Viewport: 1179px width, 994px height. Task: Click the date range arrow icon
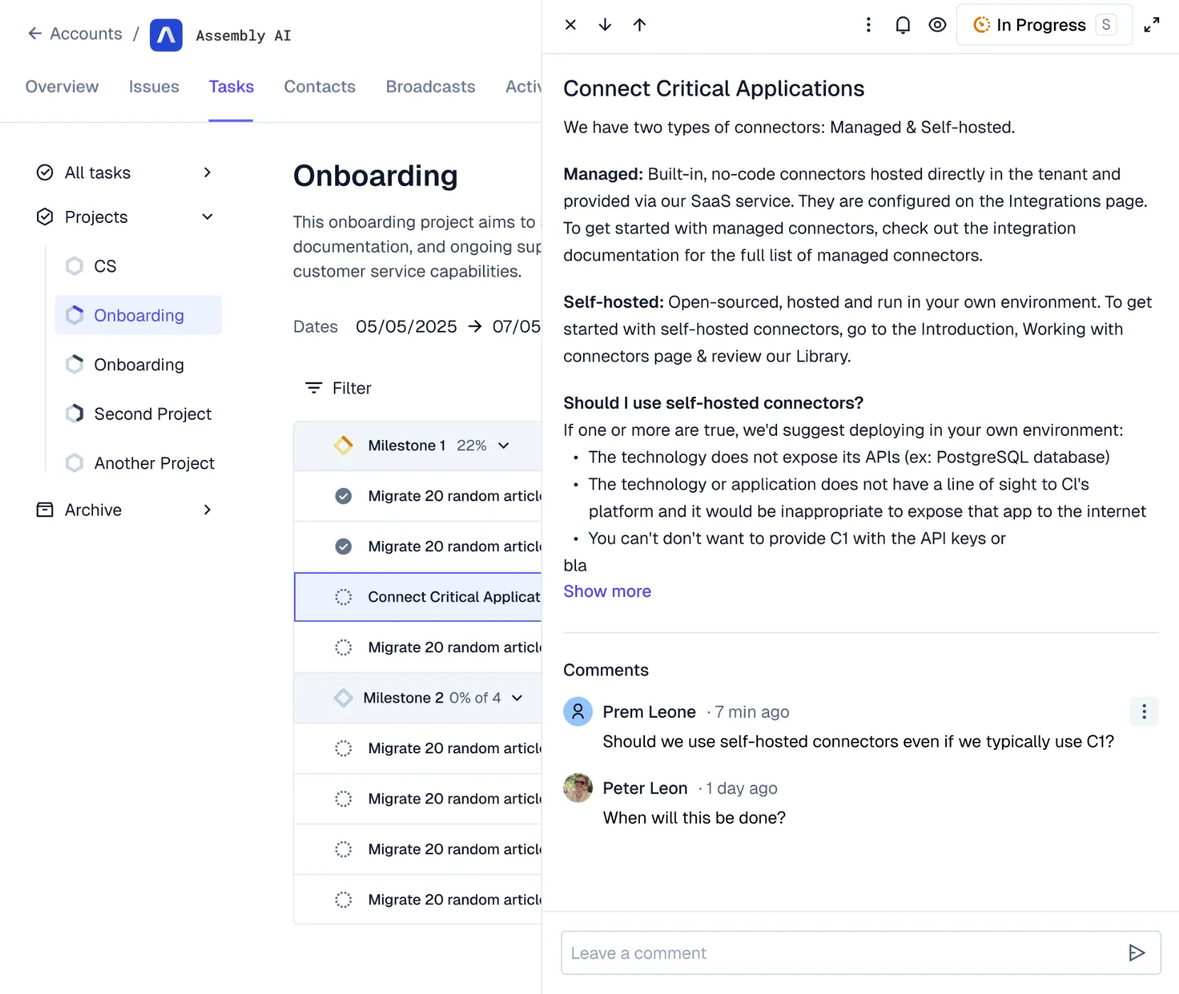coord(475,327)
